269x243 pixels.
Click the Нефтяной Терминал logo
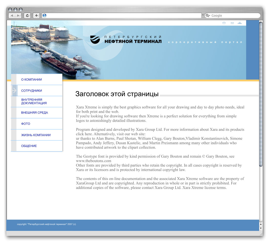(126, 40)
